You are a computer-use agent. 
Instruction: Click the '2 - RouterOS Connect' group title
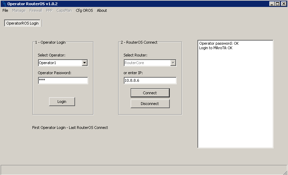139,42
